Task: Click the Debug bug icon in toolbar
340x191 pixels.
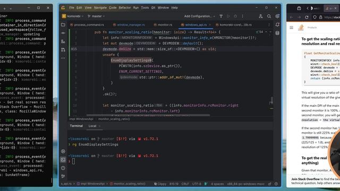Action: pos(235,16)
